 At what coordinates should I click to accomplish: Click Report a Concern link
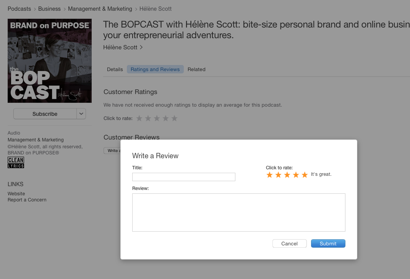[27, 200]
